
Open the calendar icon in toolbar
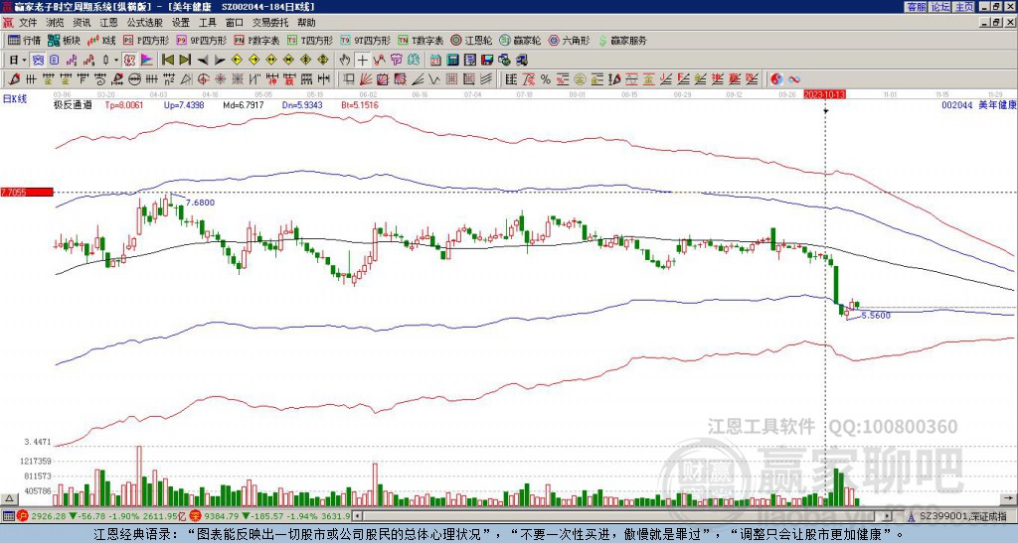tap(435, 60)
